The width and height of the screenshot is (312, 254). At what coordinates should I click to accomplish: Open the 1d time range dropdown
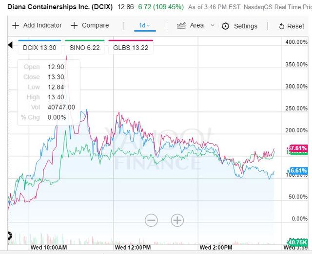pyautogui.click(x=145, y=25)
